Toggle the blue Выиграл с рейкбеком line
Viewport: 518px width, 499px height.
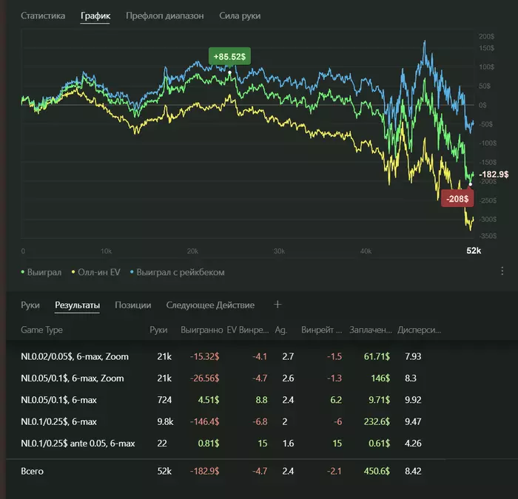177,272
